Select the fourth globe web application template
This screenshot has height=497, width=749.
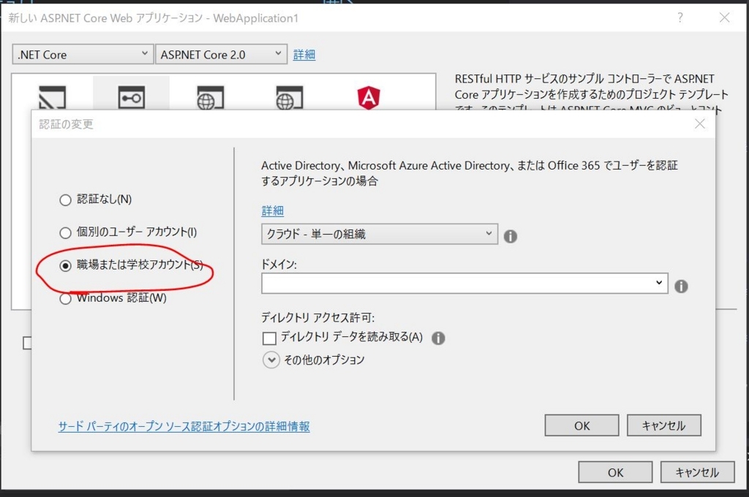290,97
